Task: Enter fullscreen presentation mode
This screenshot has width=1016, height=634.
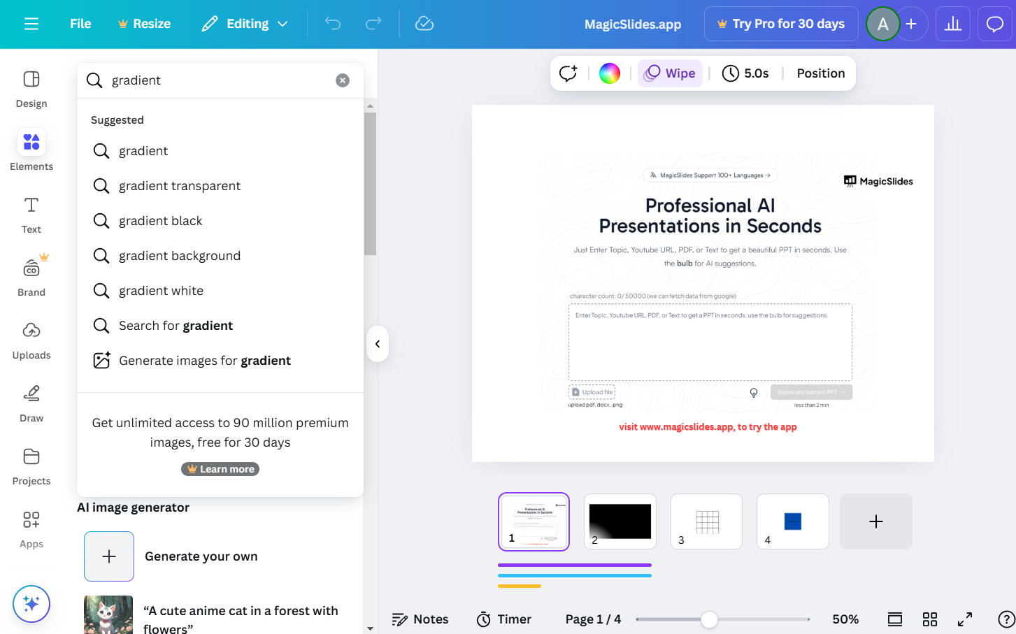Action: click(x=965, y=619)
